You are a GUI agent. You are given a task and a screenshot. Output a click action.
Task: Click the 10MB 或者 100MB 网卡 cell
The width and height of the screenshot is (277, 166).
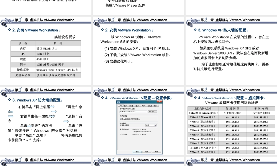pyautogui.click(x=58, y=64)
